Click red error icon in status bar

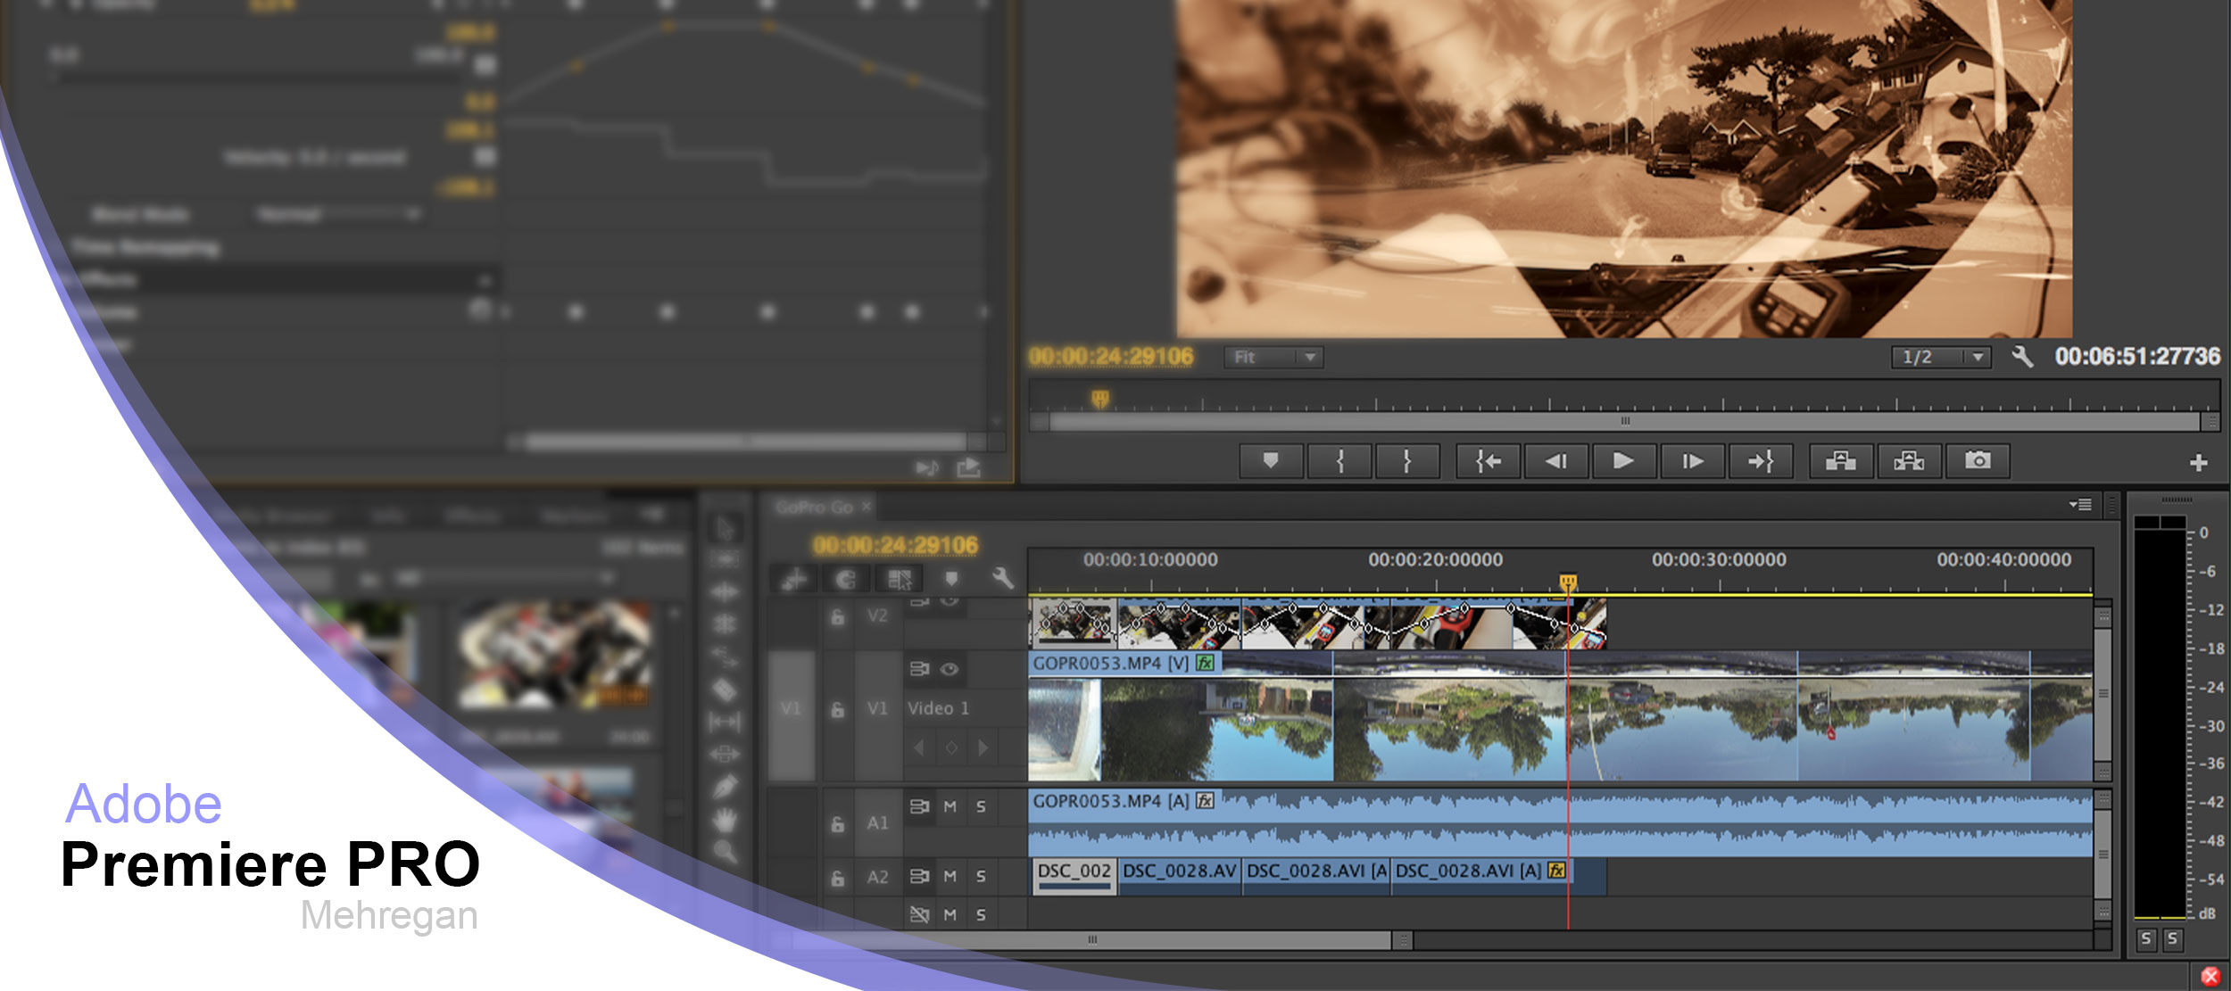(2210, 976)
